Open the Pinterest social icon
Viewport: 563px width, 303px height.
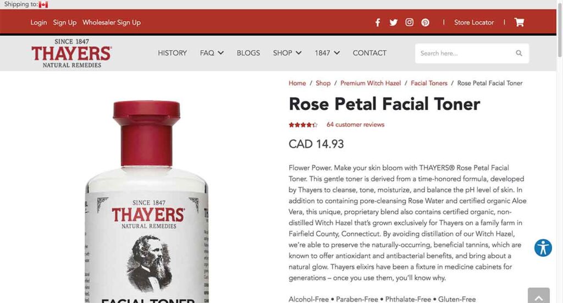[425, 23]
